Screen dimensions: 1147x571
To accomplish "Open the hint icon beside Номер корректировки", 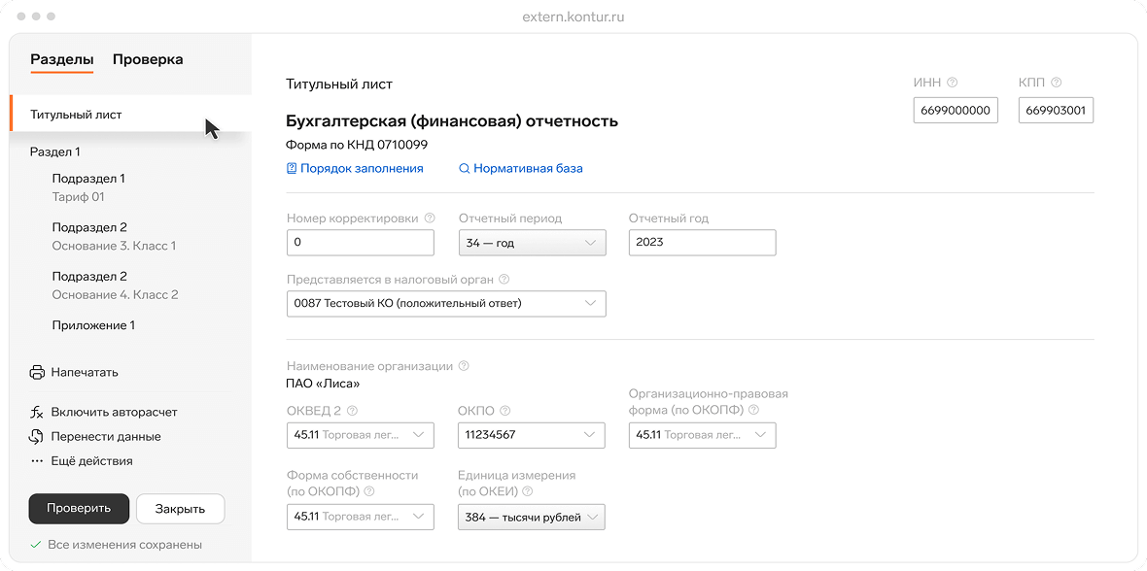I will click(x=431, y=218).
